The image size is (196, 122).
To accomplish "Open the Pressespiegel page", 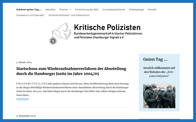I will coord(137,9).
